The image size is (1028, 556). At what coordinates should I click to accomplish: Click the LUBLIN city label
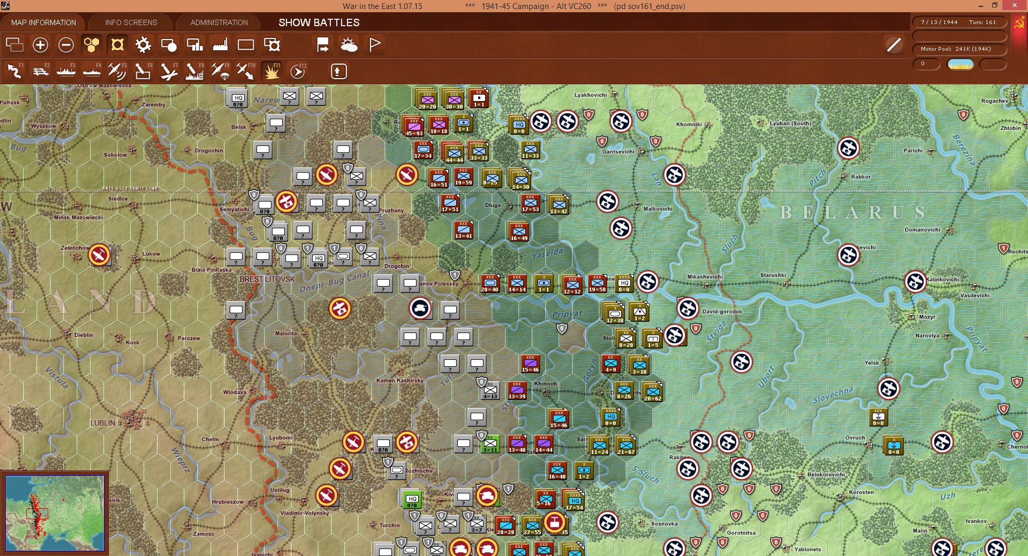tap(103, 423)
